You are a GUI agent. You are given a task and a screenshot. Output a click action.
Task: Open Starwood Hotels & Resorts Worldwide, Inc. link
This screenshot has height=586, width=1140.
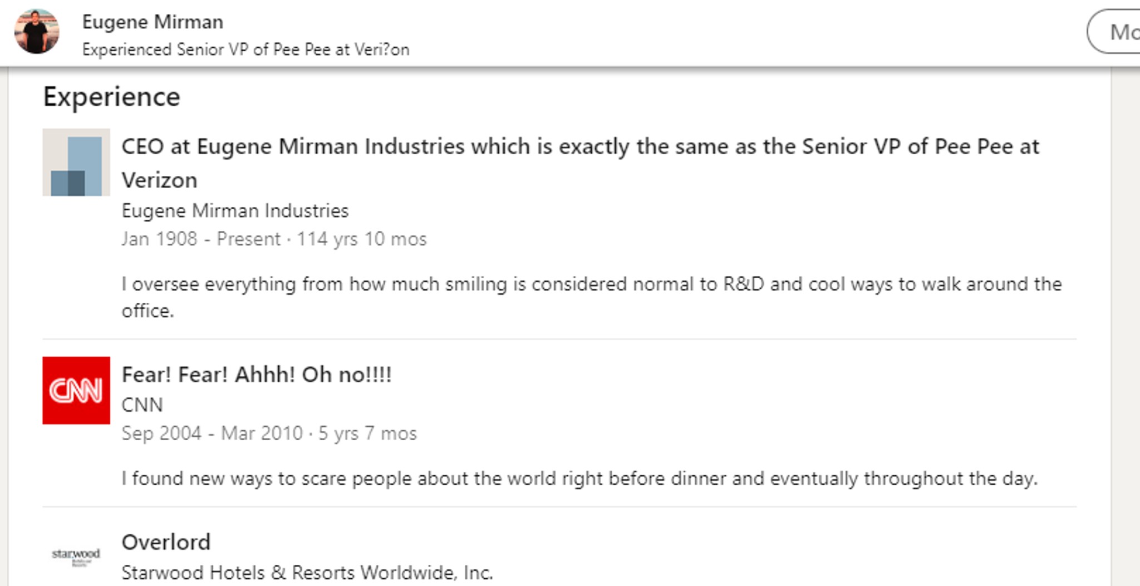tap(307, 573)
